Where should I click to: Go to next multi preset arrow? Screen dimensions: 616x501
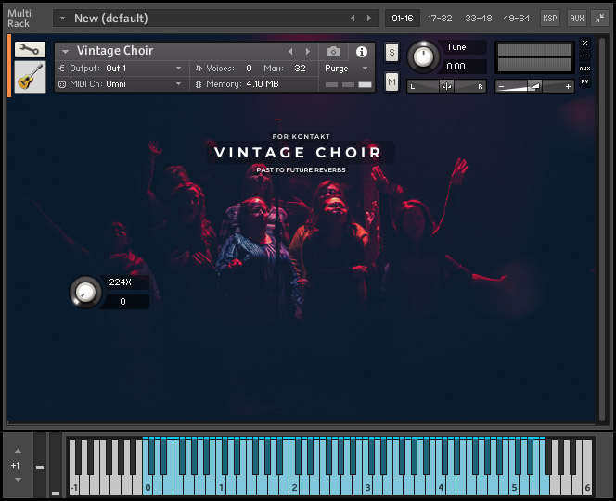pyautogui.click(x=370, y=18)
